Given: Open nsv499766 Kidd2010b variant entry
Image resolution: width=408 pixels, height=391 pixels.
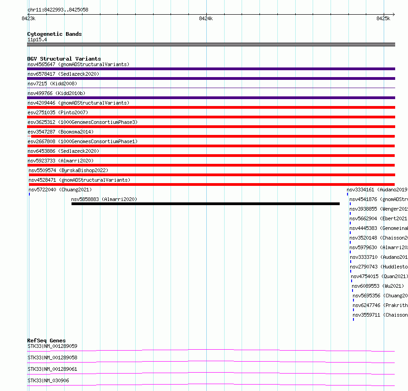Looking at the screenshot, I should click(56, 93).
